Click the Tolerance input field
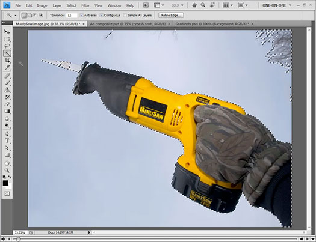This screenshot has height=242, width=316. (x=72, y=15)
